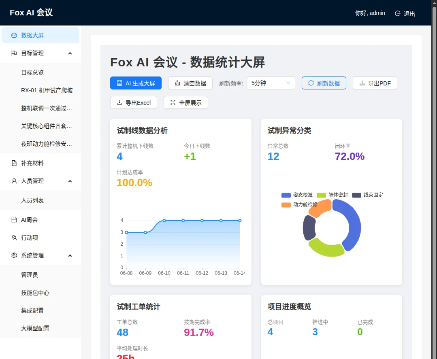Click the 06-08 data point on line chart

126,232
